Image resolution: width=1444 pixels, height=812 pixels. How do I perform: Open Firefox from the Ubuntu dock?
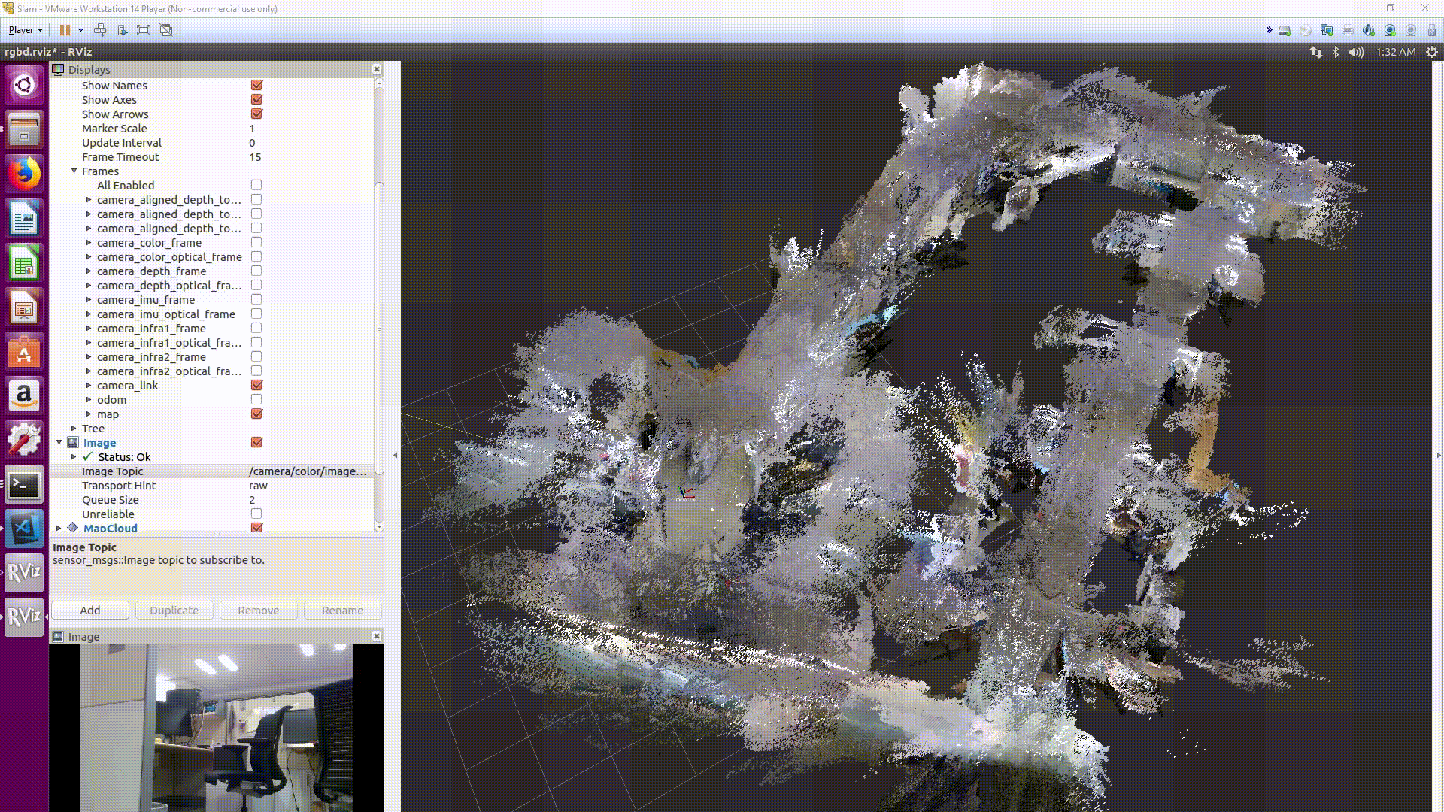click(x=24, y=174)
